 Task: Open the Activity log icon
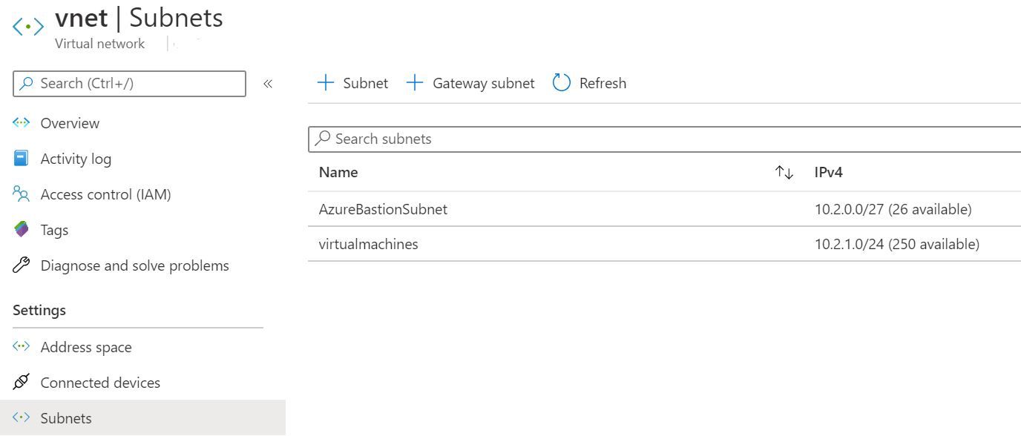point(21,158)
